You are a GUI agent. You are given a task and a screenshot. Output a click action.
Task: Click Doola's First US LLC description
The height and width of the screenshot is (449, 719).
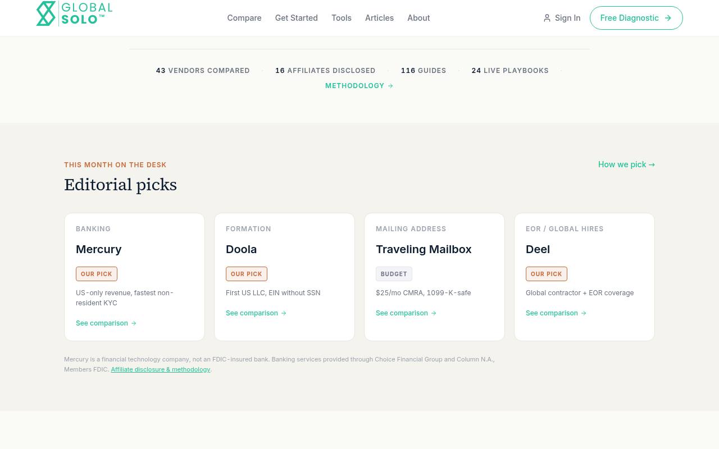tap(273, 293)
